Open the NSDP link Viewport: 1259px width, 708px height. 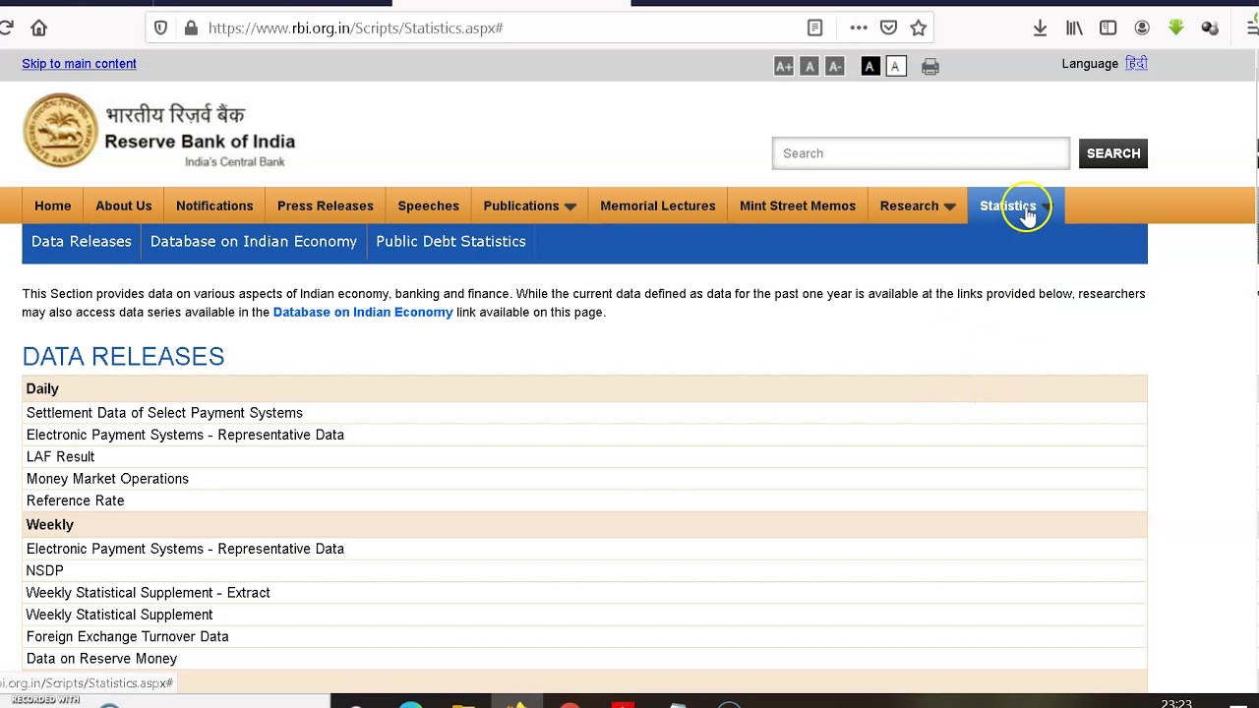(44, 570)
